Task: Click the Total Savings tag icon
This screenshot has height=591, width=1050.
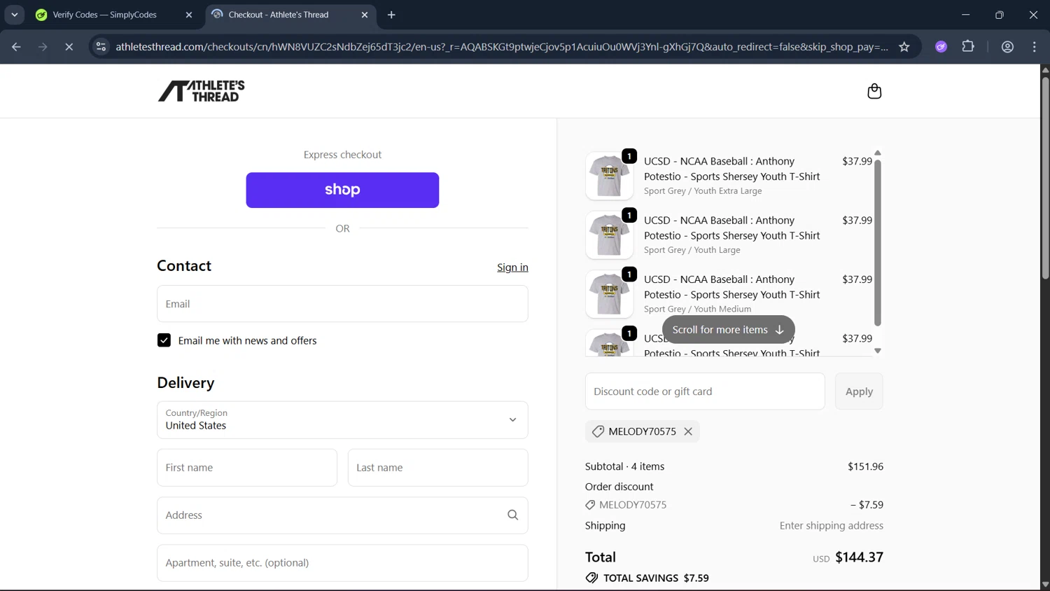Action: (591, 578)
